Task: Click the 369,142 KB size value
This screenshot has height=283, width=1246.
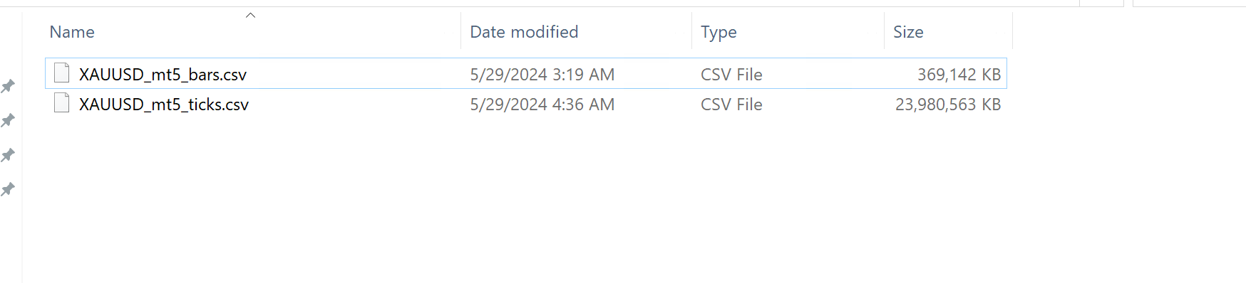Action: (x=959, y=74)
